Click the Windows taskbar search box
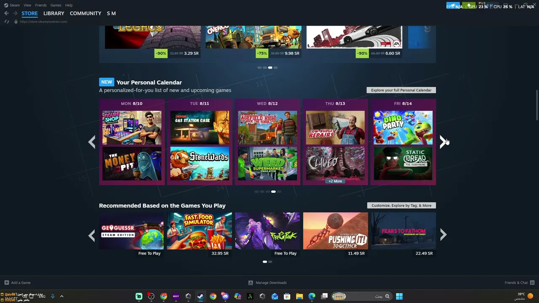 [x=362, y=296]
